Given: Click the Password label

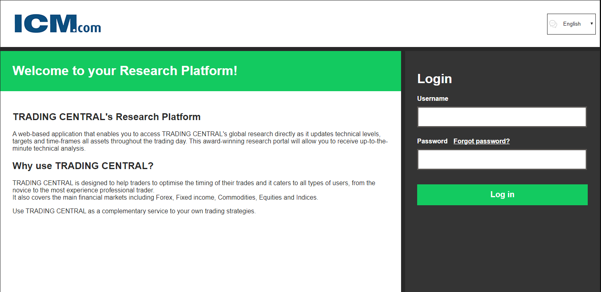Looking at the screenshot, I should coord(432,141).
